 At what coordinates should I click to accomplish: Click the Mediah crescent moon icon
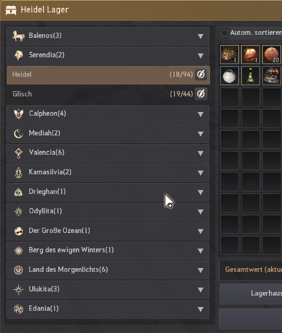[x=19, y=134]
